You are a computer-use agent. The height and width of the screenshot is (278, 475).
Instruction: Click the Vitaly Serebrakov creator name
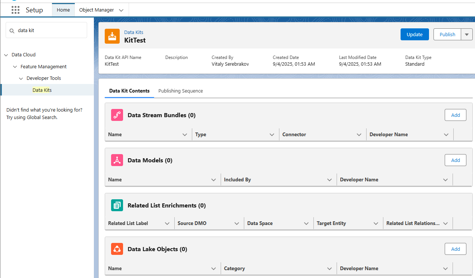tap(230, 64)
